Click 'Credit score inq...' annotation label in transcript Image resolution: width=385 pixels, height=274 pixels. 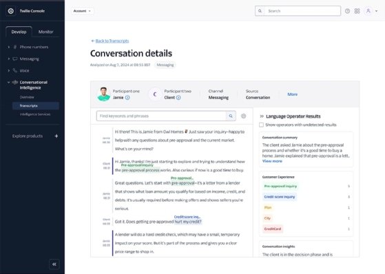click(x=187, y=217)
